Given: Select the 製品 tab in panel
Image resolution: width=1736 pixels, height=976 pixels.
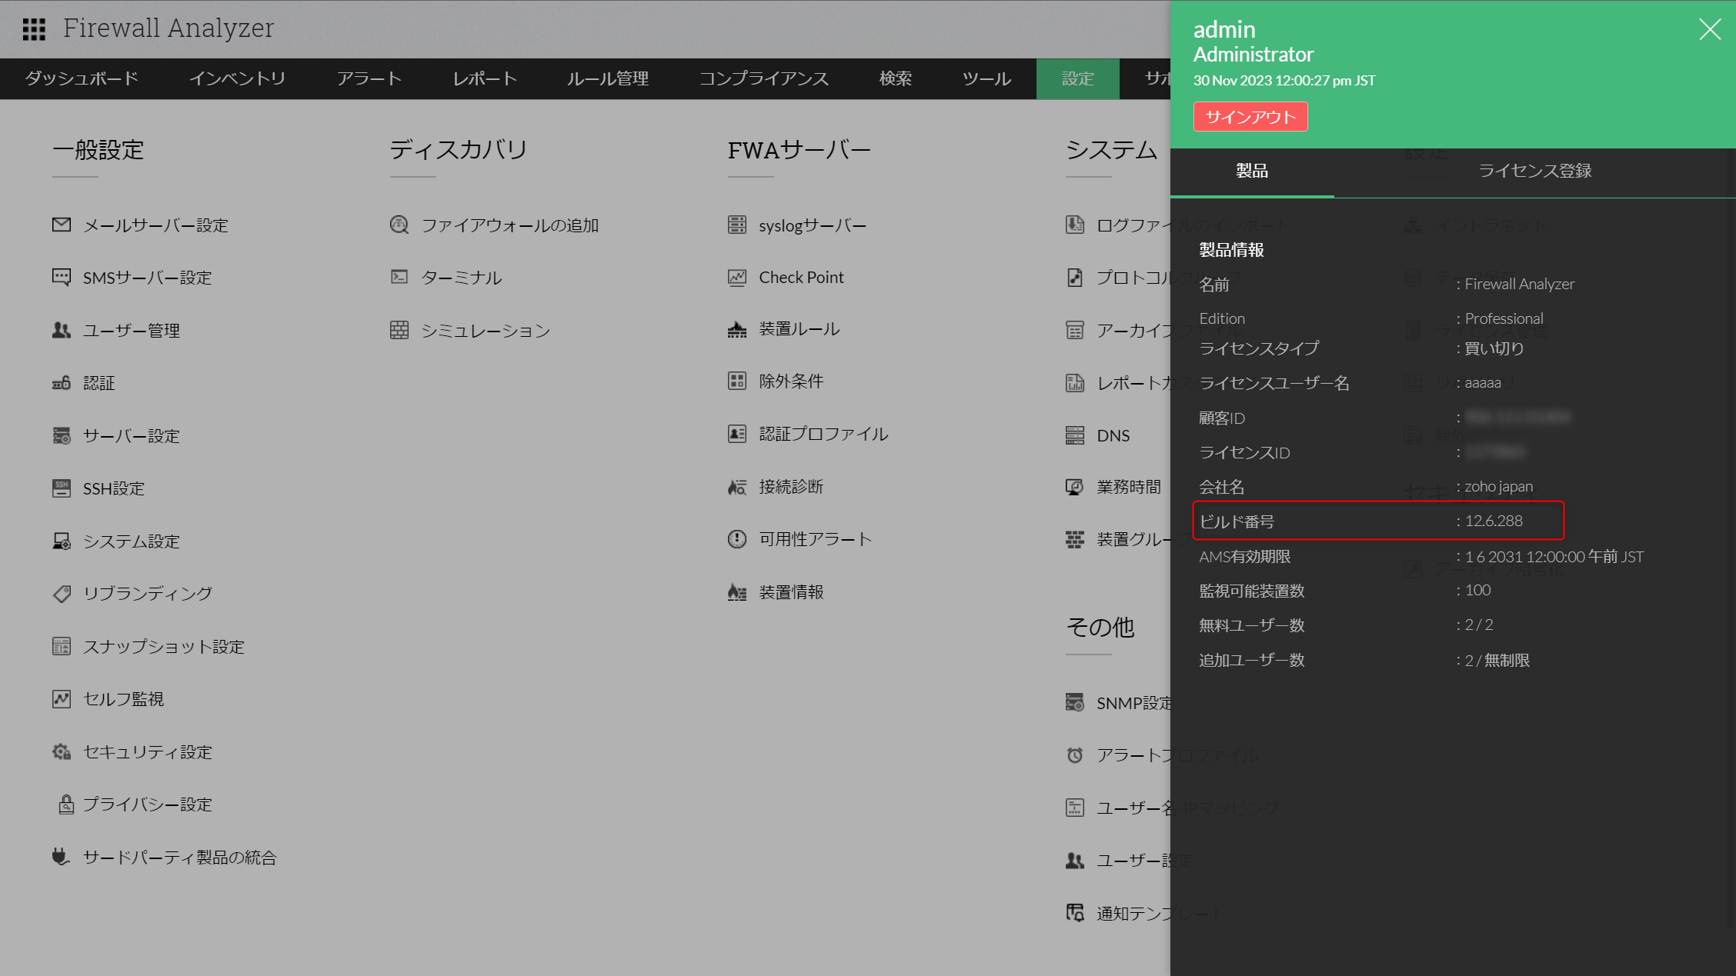Looking at the screenshot, I should pyautogui.click(x=1252, y=171).
